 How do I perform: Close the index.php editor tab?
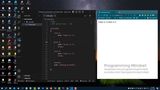click(55, 16)
